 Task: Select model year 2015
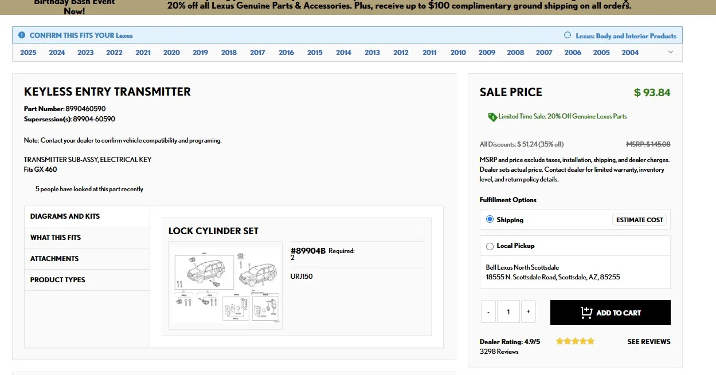(x=315, y=52)
